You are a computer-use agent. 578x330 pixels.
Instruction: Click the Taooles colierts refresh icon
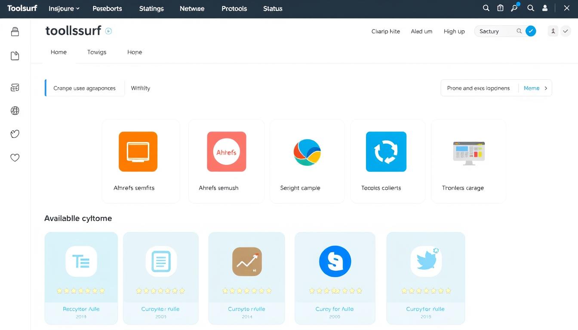pos(386,151)
